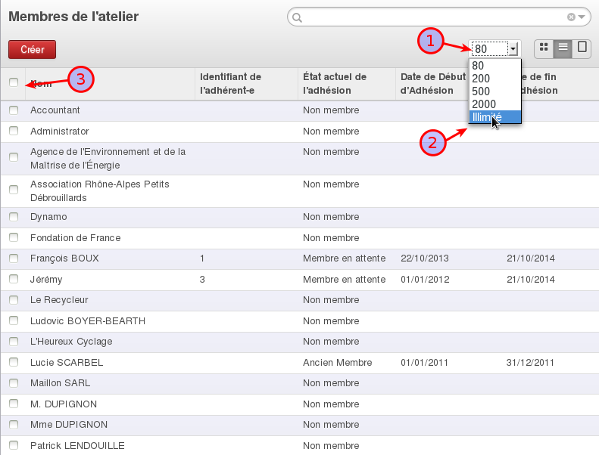Image resolution: width=599 pixels, height=455 pixels.
Task: Tick the checkbox for L'Heureux Cyclage
Action: pyautogui.click(x=14, y=342)
